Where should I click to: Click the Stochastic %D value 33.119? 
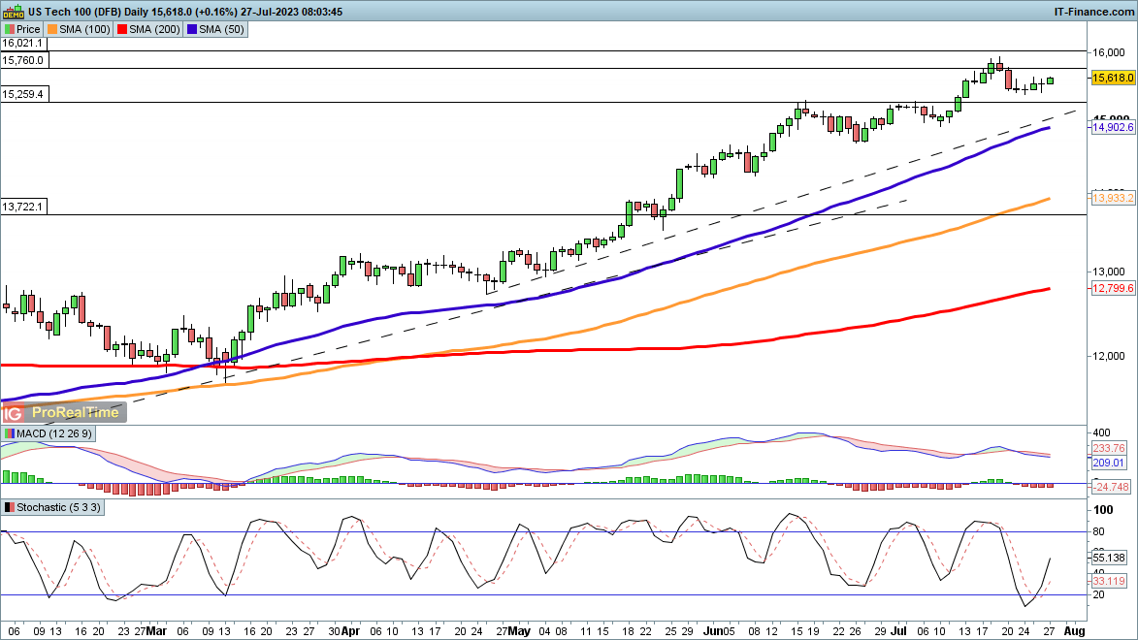pos(1109,581)
